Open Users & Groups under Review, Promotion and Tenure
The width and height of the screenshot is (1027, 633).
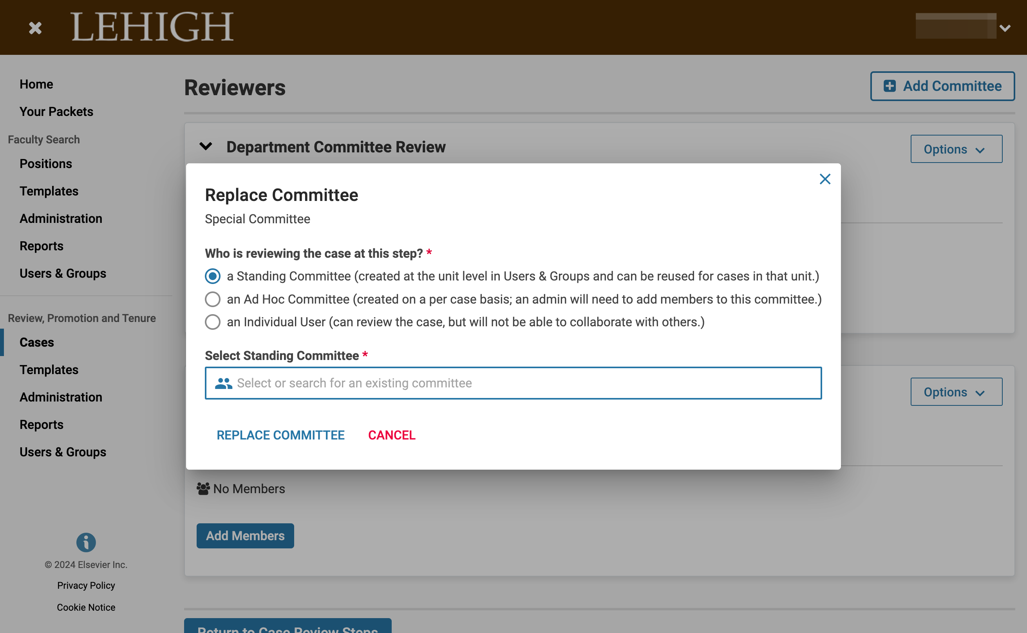(63, 452)
